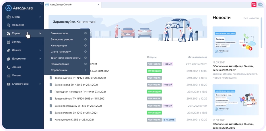Expand the Документы submenu arrow
The width and height of the screenshot is (266, 131).
click(x=40, y=59)
